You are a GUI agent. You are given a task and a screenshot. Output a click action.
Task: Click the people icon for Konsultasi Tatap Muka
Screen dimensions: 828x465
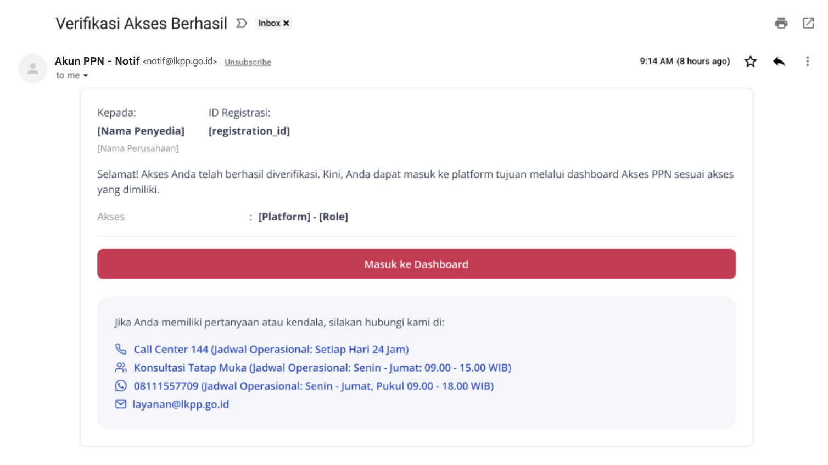(121, 367)
